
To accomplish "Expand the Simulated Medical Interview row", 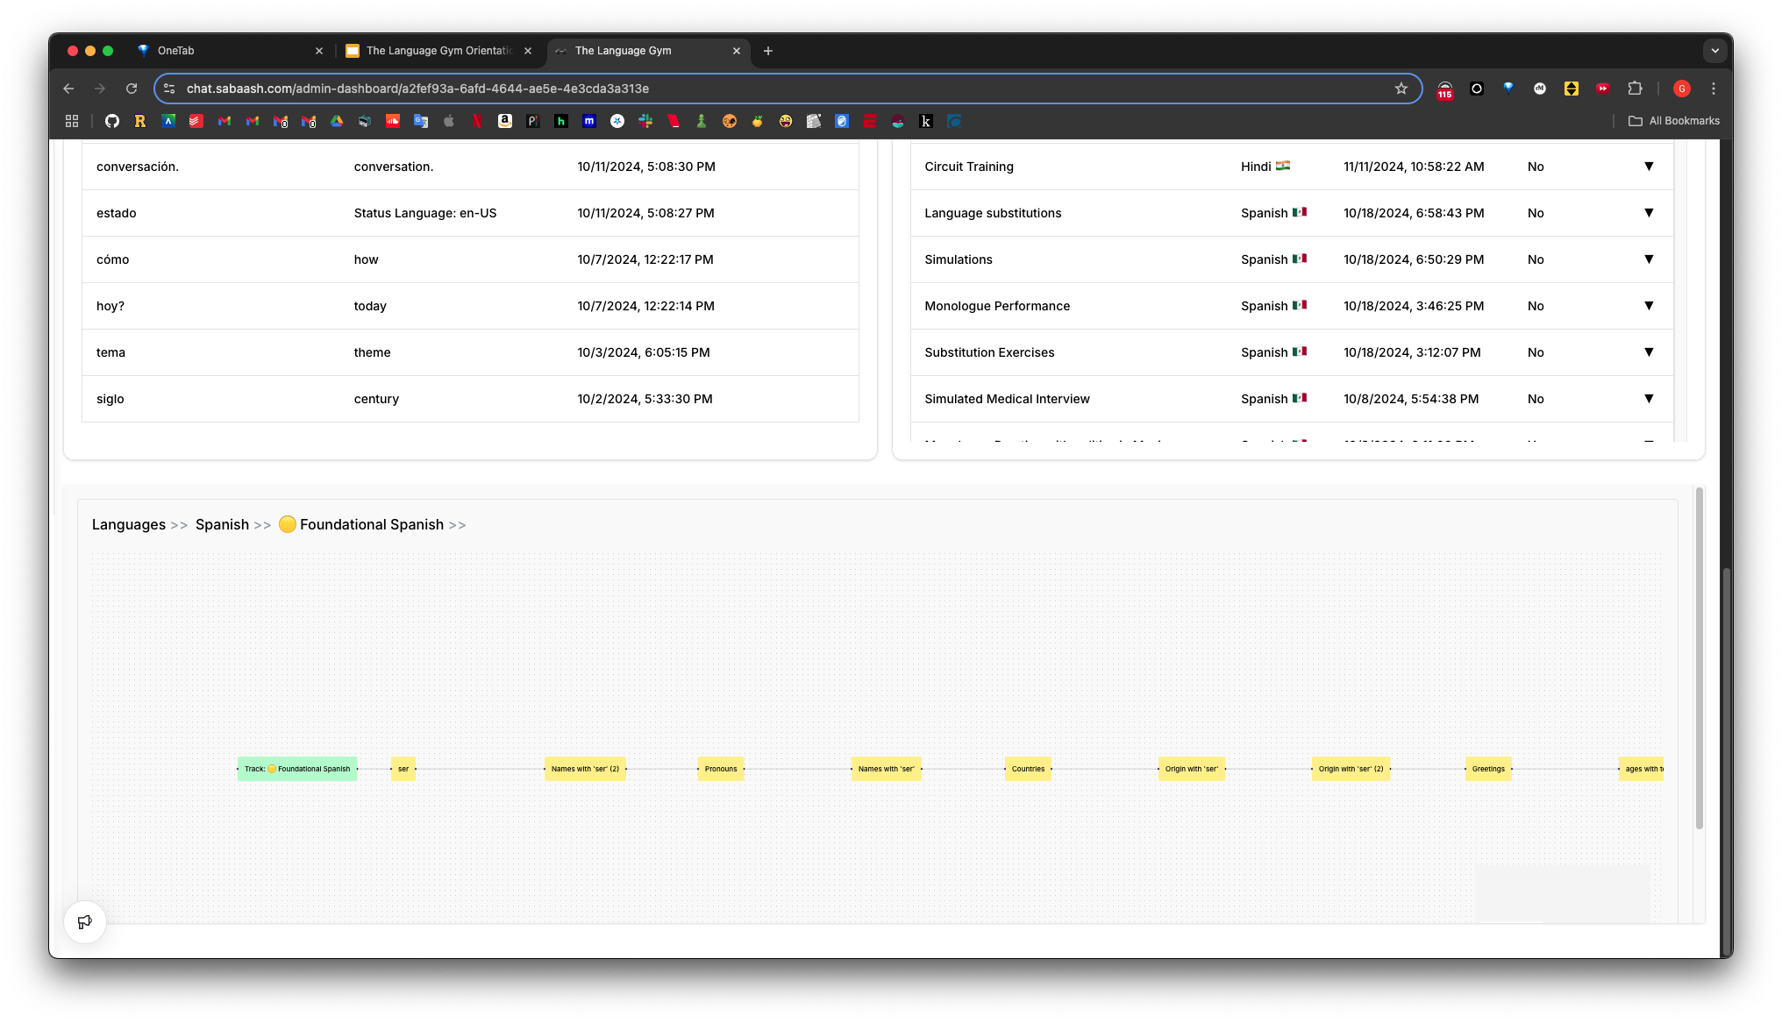I will point(1649,399).
